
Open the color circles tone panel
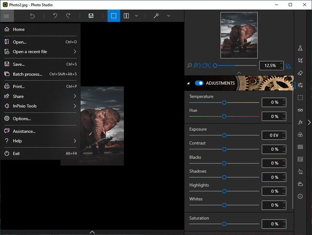(300, 135)
